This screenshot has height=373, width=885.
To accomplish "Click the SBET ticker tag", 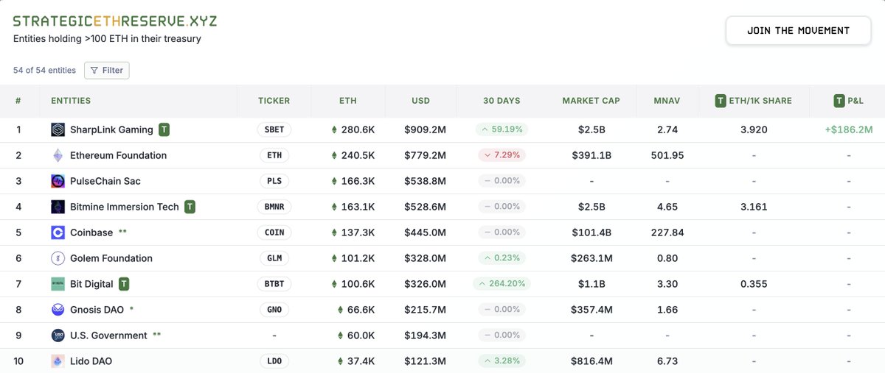I will tap(274, 129).
